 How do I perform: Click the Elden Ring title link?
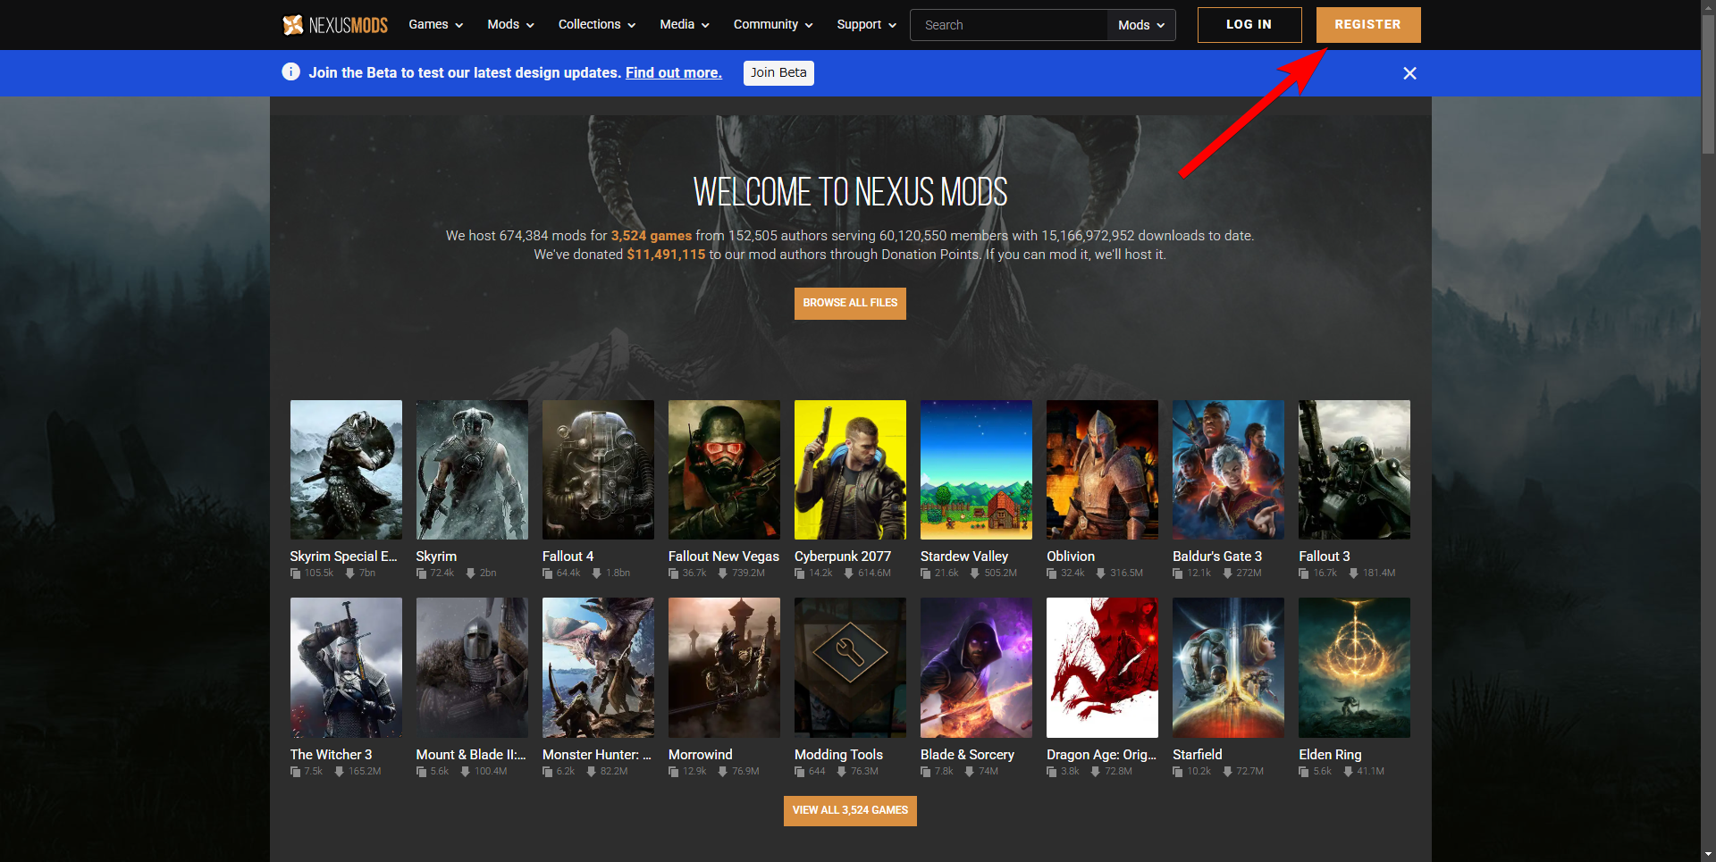[1330, 755]
